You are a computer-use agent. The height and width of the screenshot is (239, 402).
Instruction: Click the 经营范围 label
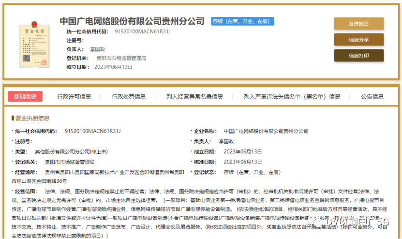tap(26, 191)
